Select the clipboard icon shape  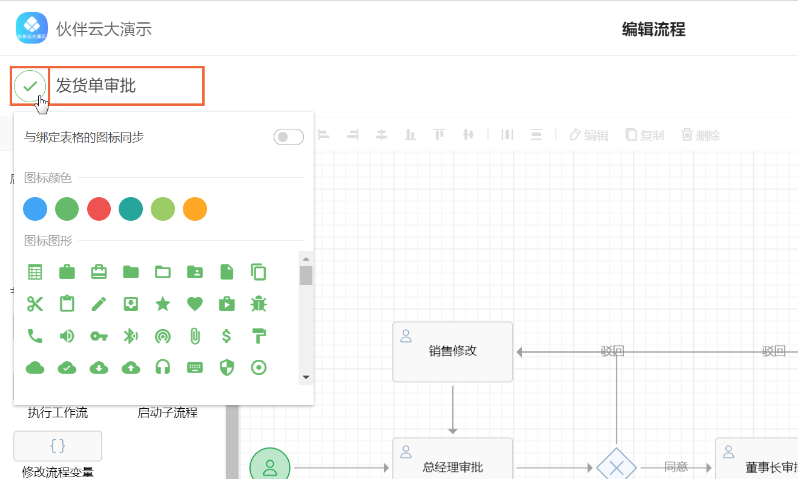(67, 304)
